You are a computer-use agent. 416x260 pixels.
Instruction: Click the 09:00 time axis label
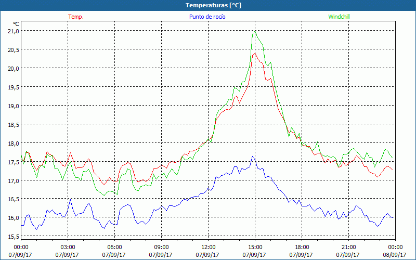point(161,248)
